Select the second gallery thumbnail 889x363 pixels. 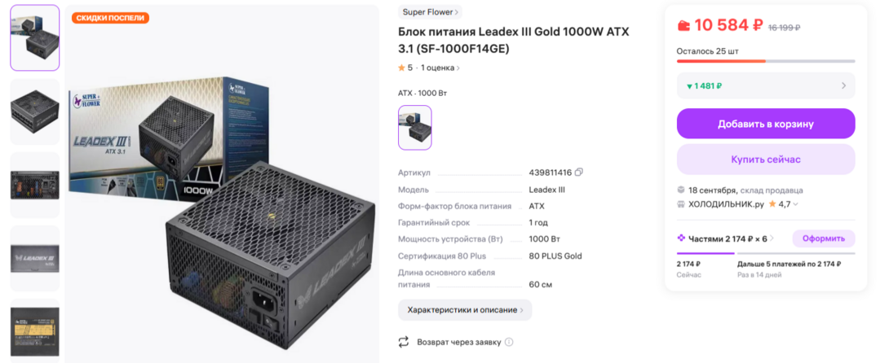[34, 112]
